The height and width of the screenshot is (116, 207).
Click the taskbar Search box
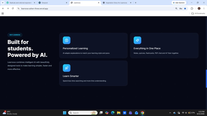83,113
